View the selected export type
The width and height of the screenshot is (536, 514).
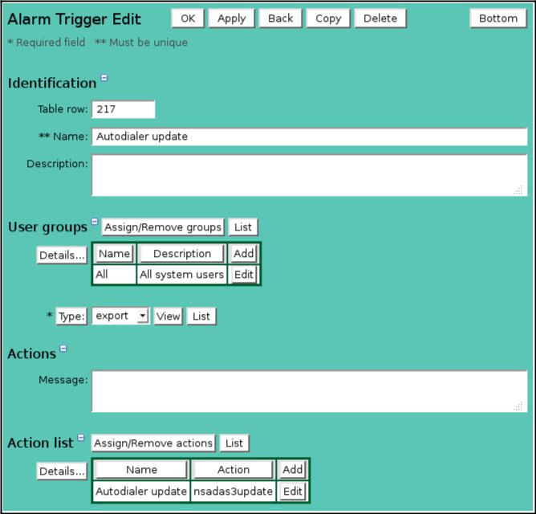[168, 316]
